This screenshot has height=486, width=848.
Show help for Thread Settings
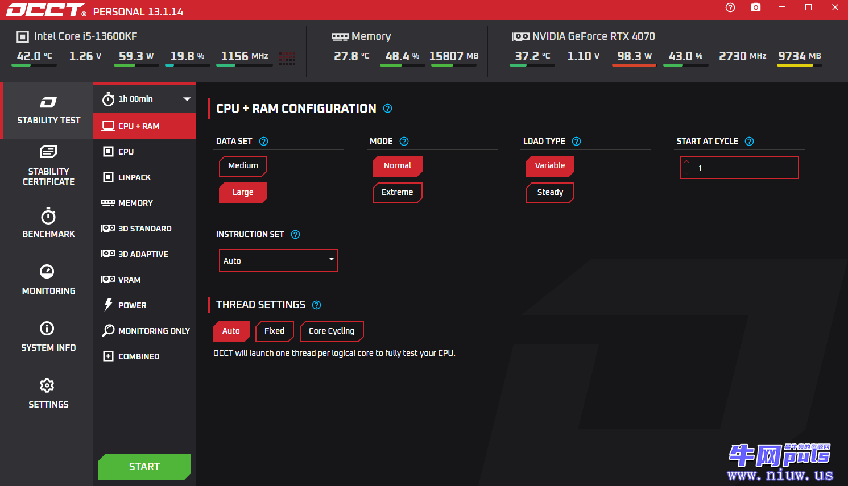tap(317, 305)
